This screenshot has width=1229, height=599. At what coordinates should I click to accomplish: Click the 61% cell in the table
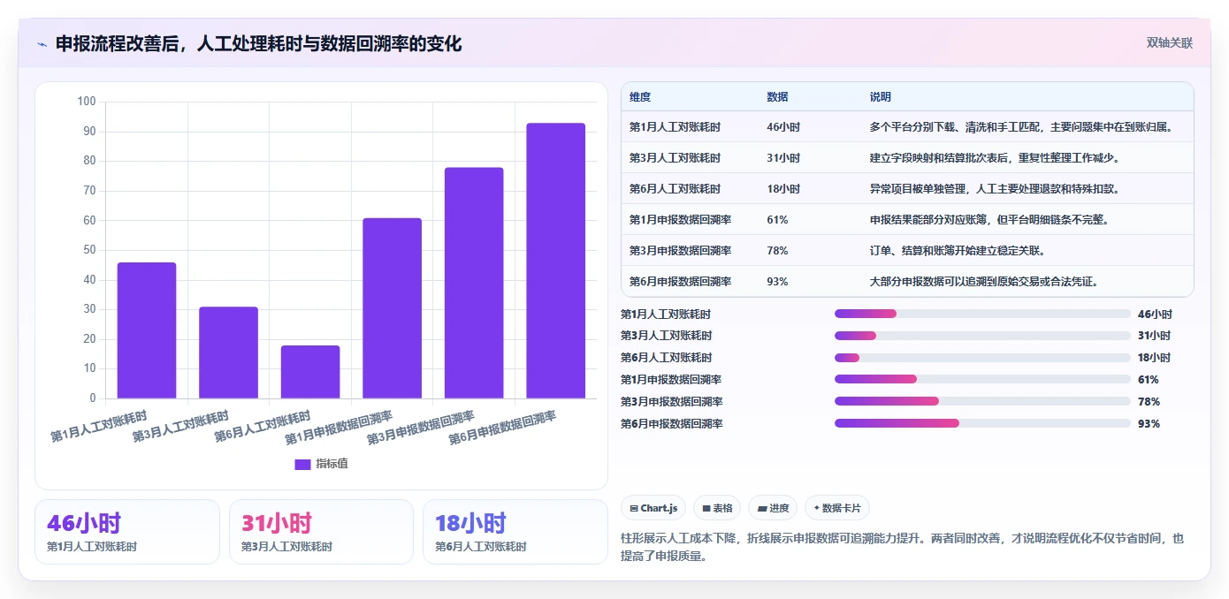click(777, 219)
